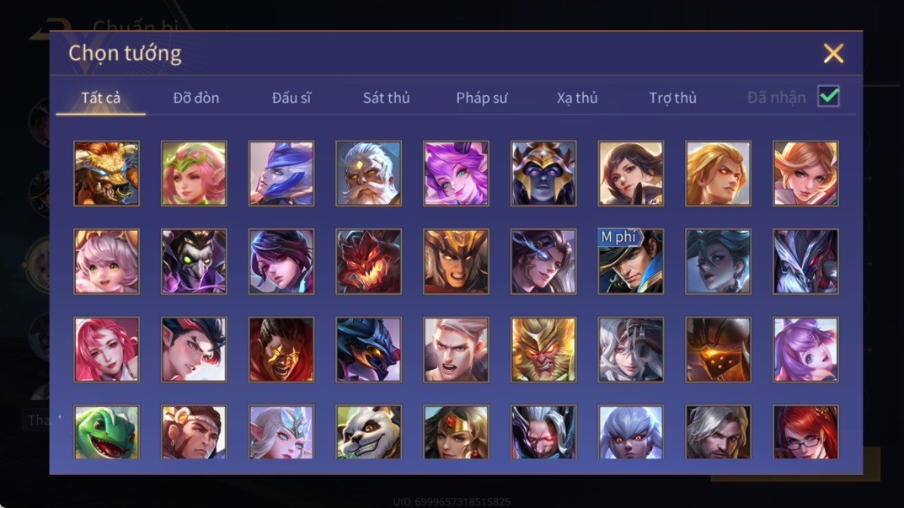Close the 'Chọn tướng' dialog
The image size is (904, 508).
coord(833,53)
